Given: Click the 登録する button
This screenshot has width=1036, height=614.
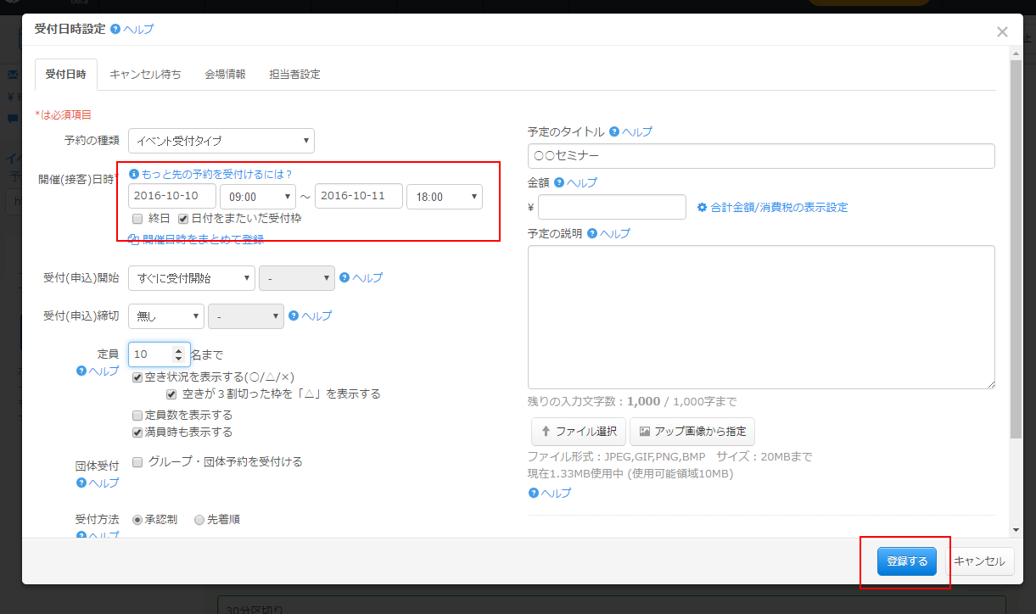Looking at the screenshot, I should click(907, 561).
